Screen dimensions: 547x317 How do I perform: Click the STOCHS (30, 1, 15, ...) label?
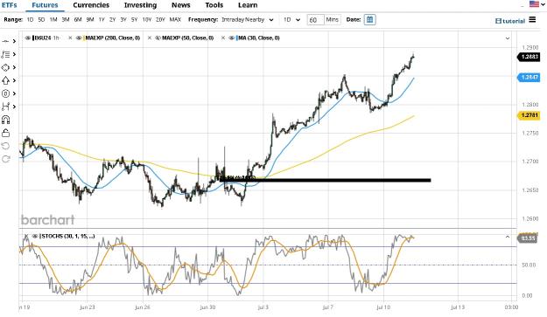(x=68, y=236)
